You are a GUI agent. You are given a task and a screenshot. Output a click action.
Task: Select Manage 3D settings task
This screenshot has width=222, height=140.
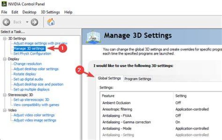(30, 49)
